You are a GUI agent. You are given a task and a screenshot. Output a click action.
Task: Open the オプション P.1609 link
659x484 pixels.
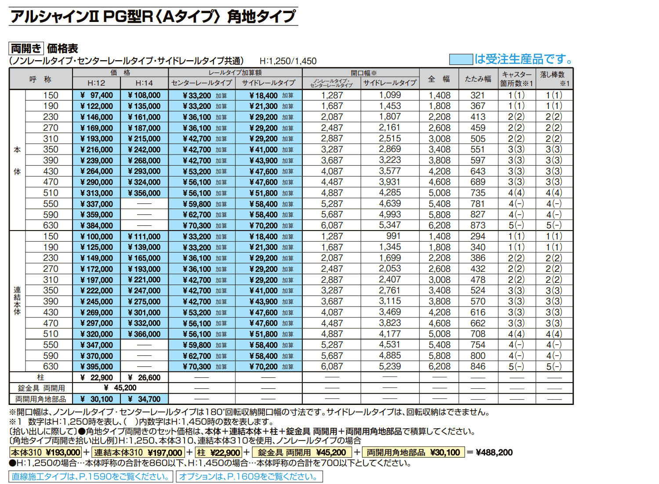pyautogui.click(x=248, y=477)
